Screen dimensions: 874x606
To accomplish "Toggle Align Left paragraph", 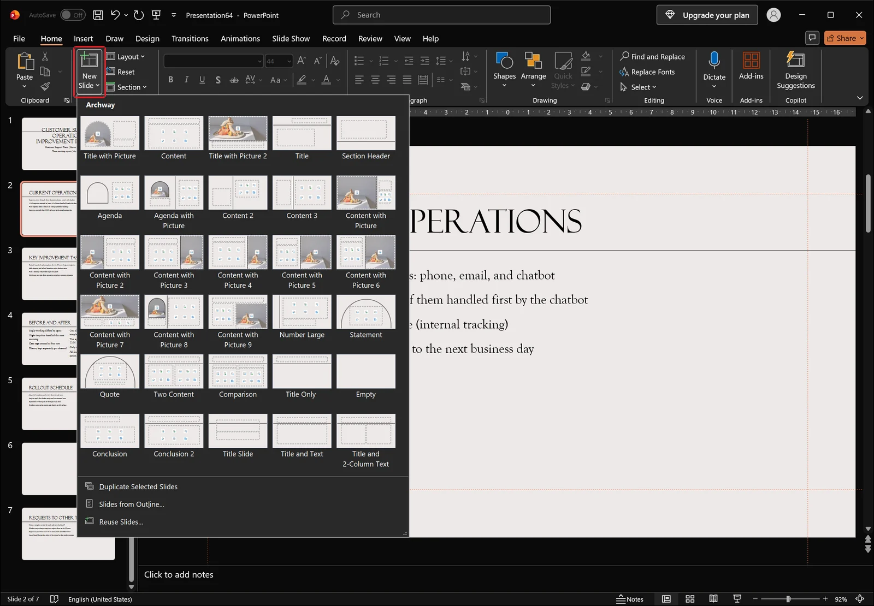I will click(x=359, y=80).
